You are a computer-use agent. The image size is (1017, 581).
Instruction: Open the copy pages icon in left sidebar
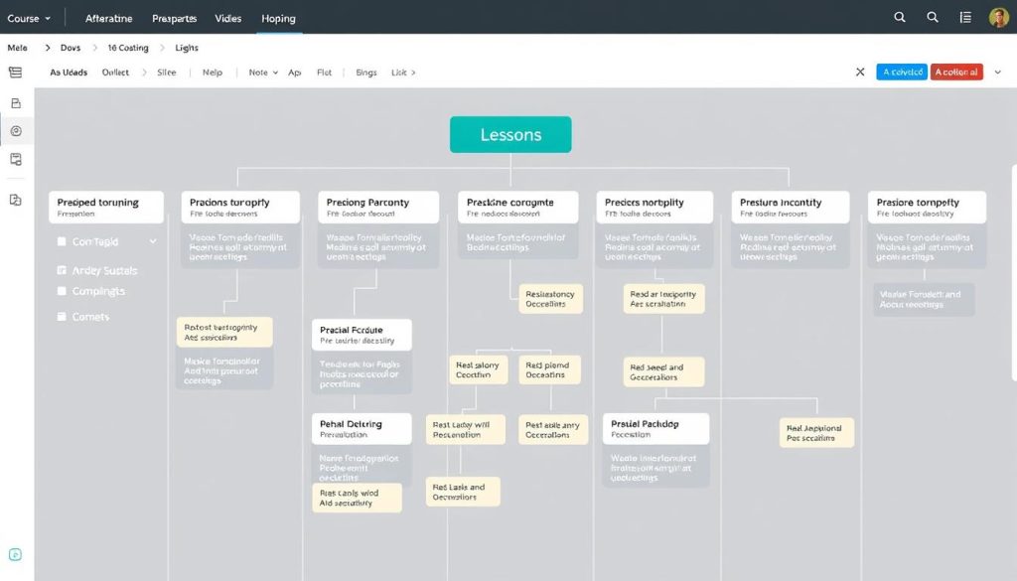[x=15, y=200]
